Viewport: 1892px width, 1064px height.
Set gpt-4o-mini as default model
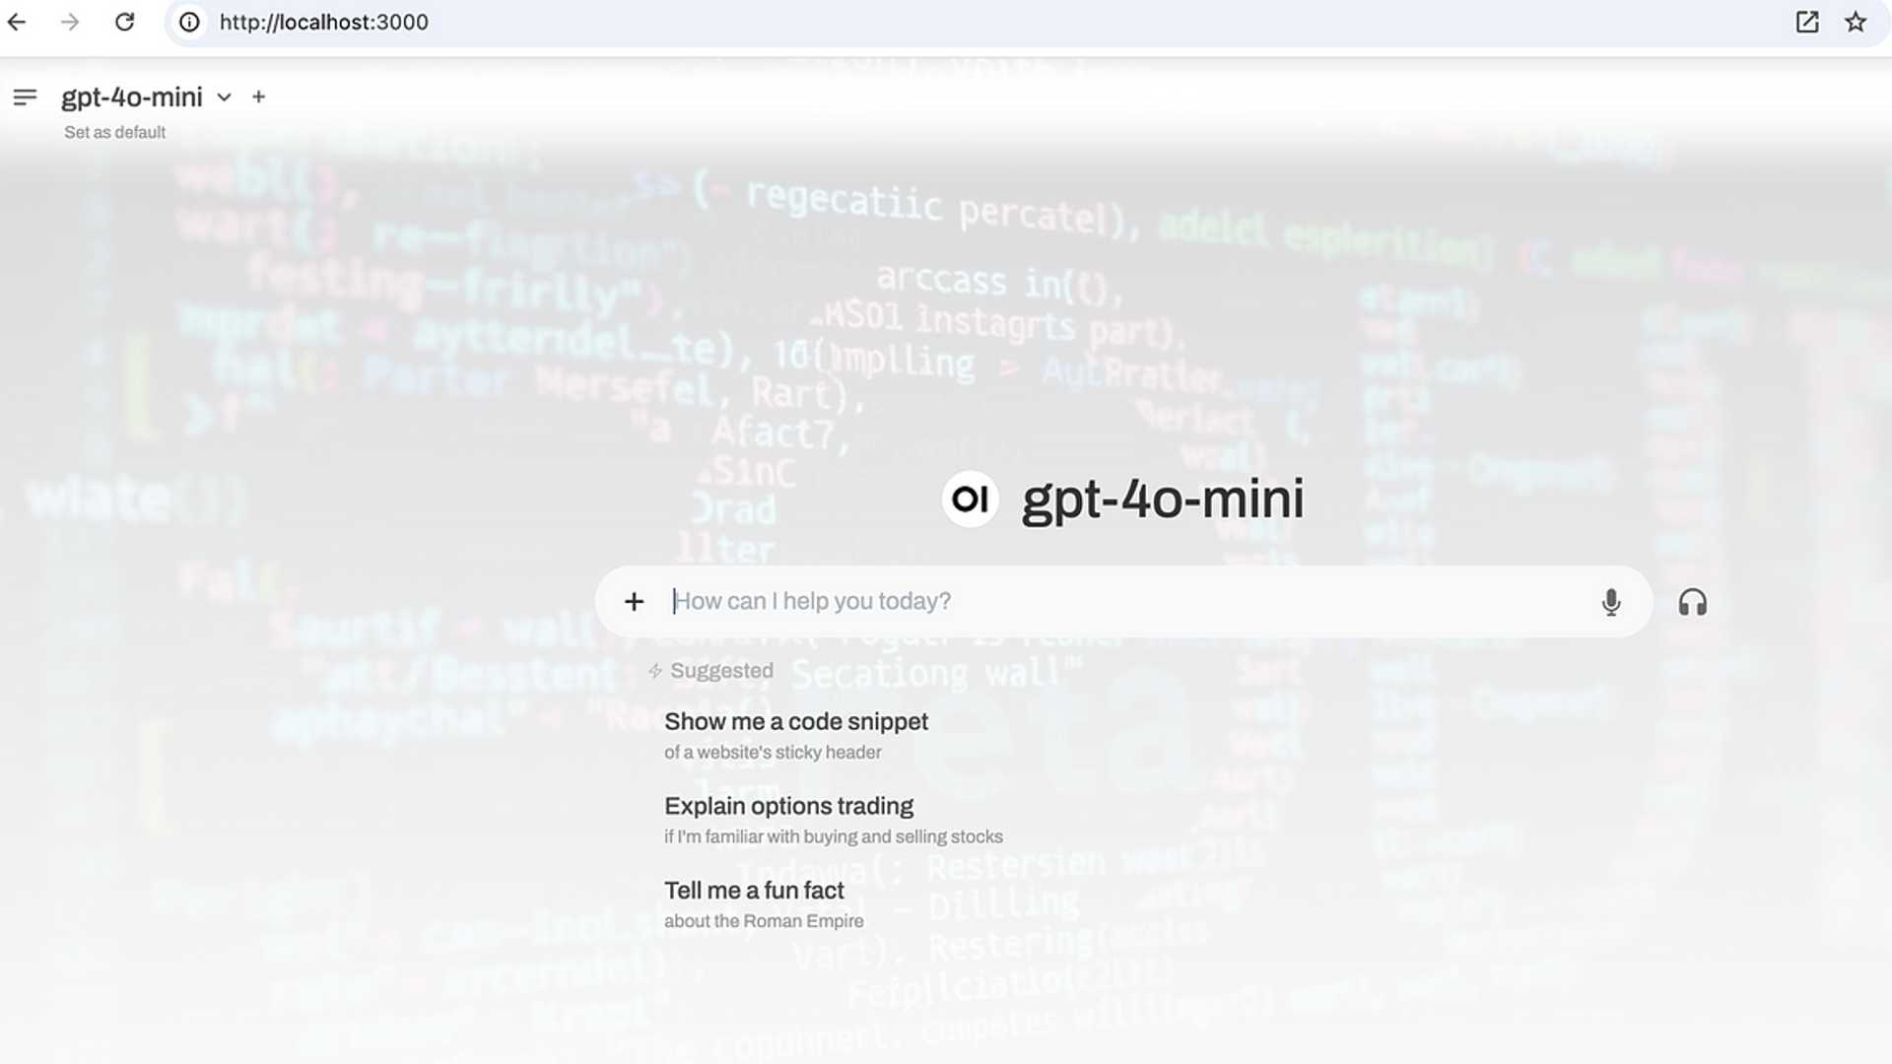point(114,131)
